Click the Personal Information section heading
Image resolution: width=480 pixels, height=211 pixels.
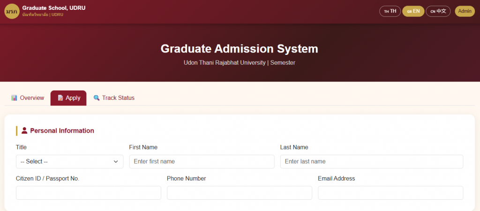pos(62,131)
